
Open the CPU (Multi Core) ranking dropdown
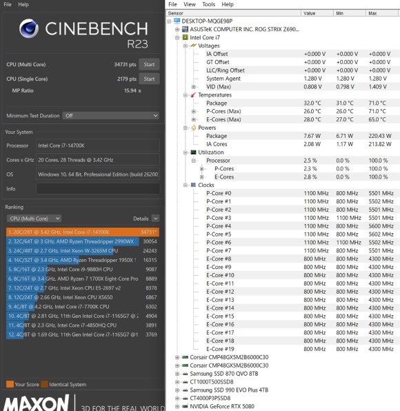point(34,219)
